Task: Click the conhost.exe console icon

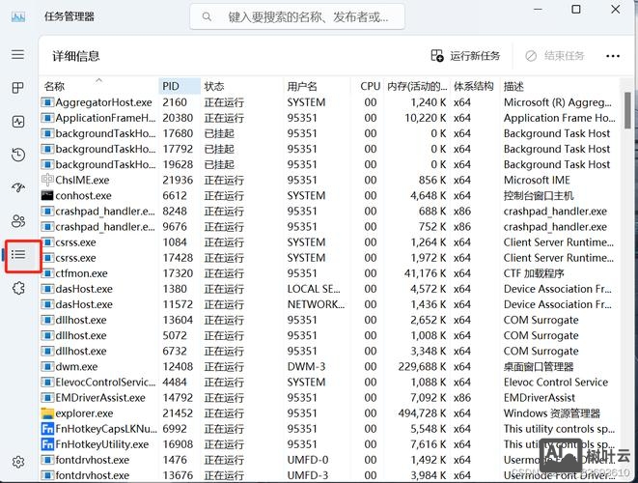Action: point(47,195)
